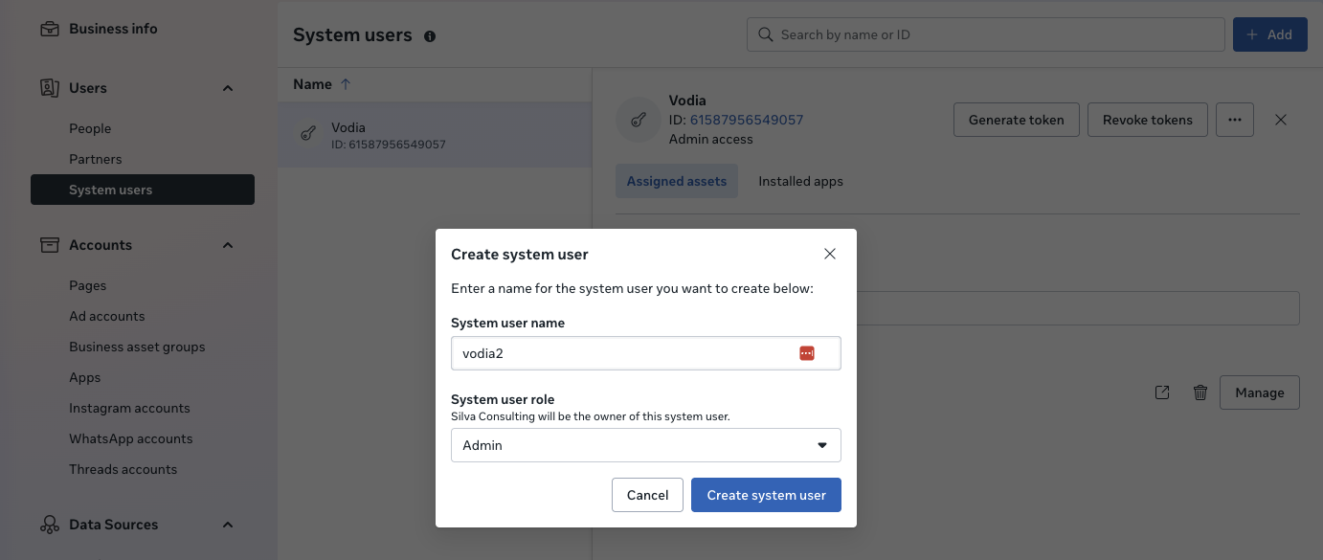This screenshot has height=560, width=1323.
Task: Select People in the sidebar menu
Action: [89, 127]
